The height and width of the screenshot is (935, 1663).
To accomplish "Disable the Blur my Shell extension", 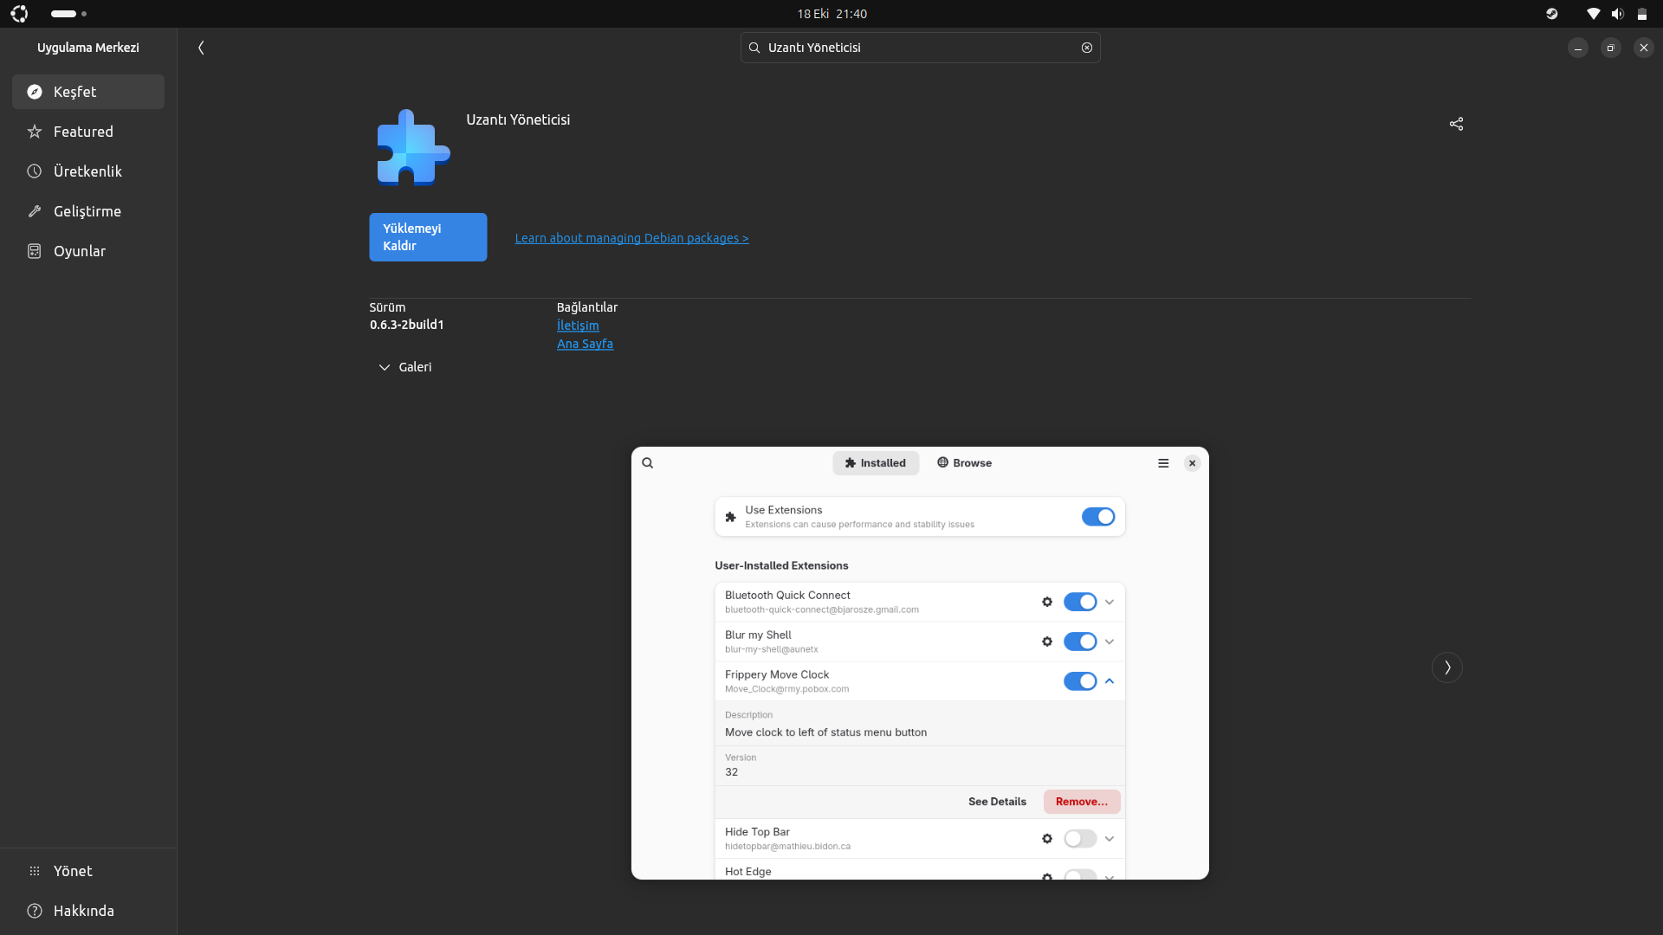I will (x=1079, y=642).
